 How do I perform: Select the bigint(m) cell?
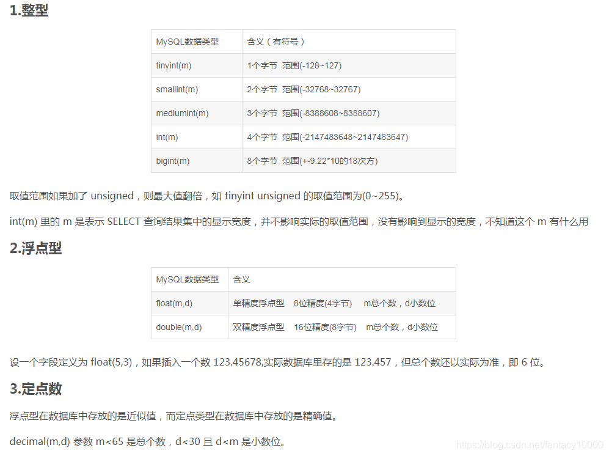tap(172, 161)
